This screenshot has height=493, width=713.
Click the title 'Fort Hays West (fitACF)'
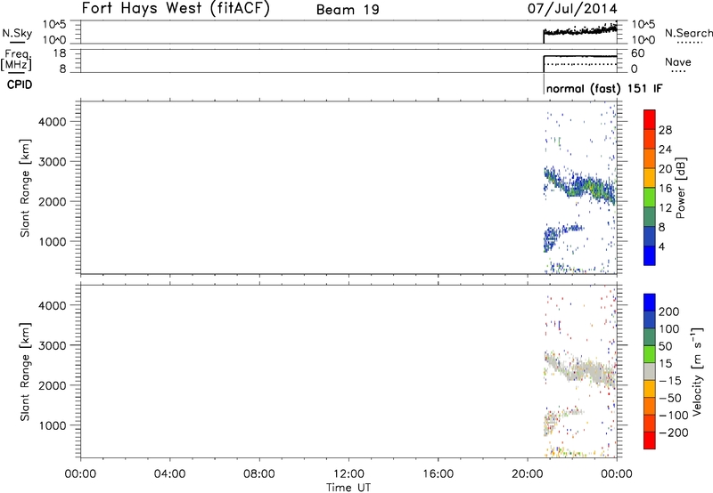pyautogui.click(x=176, y=9)
